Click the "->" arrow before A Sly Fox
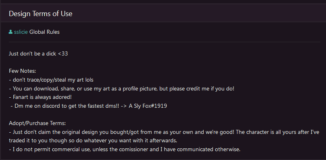 pos(124,106)
